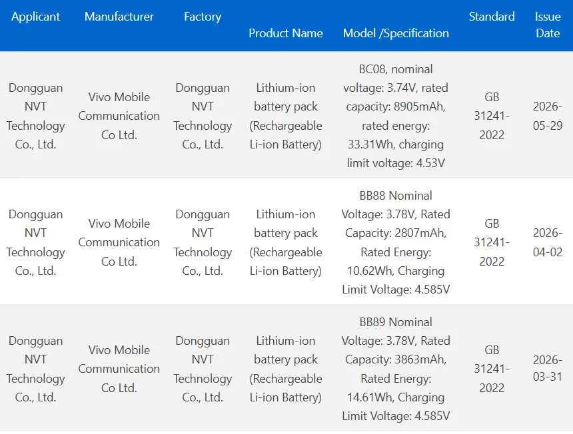
Task: Select factory cell in the BB88 row
Action: tap(203, 242)
